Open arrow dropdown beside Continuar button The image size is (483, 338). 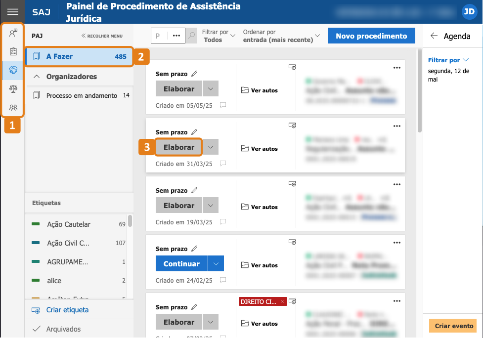click(216, 263)
